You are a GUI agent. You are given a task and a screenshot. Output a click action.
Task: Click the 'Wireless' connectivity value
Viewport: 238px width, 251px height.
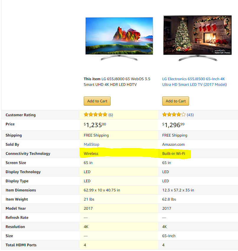pos(91,153)
